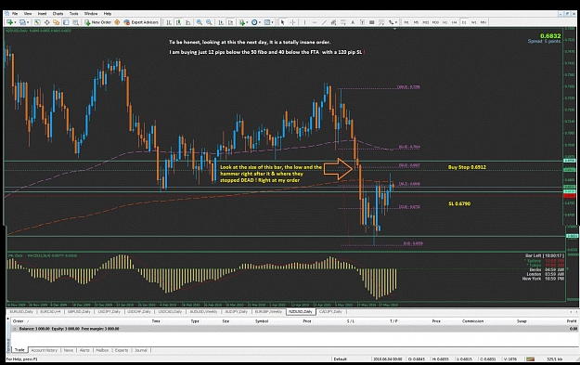Image resolution: width=580 pixels, height=365 pixels.
Task: Click the Profiles icon
Action: click(22, 22)
